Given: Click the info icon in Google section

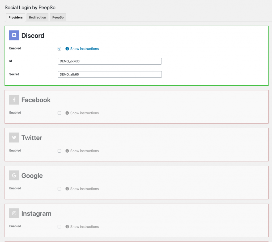Looking at the screenshot, I should (x=67, y=189).
